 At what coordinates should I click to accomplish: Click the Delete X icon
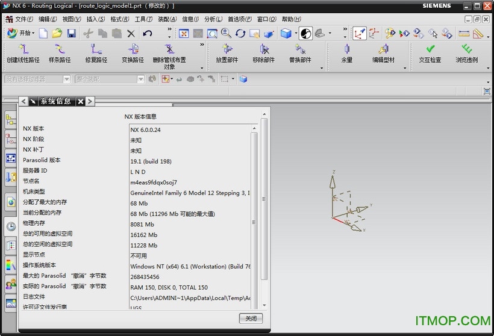(x=131, y=33)
